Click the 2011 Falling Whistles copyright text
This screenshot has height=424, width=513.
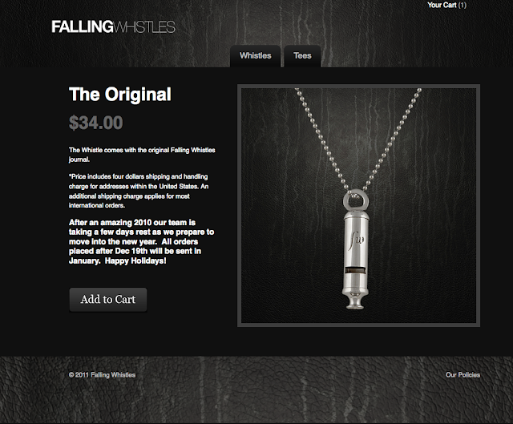pos(102,375)
